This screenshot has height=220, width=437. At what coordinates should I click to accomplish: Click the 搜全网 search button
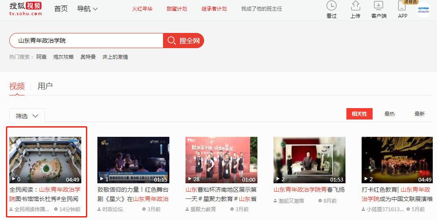[x=184, y=41]
